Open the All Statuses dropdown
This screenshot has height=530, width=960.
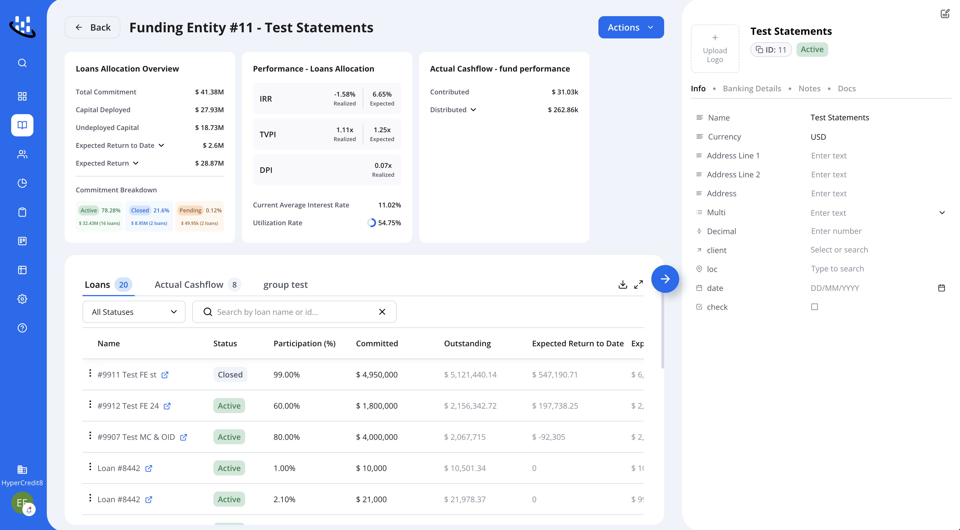(x=134, y=312)
